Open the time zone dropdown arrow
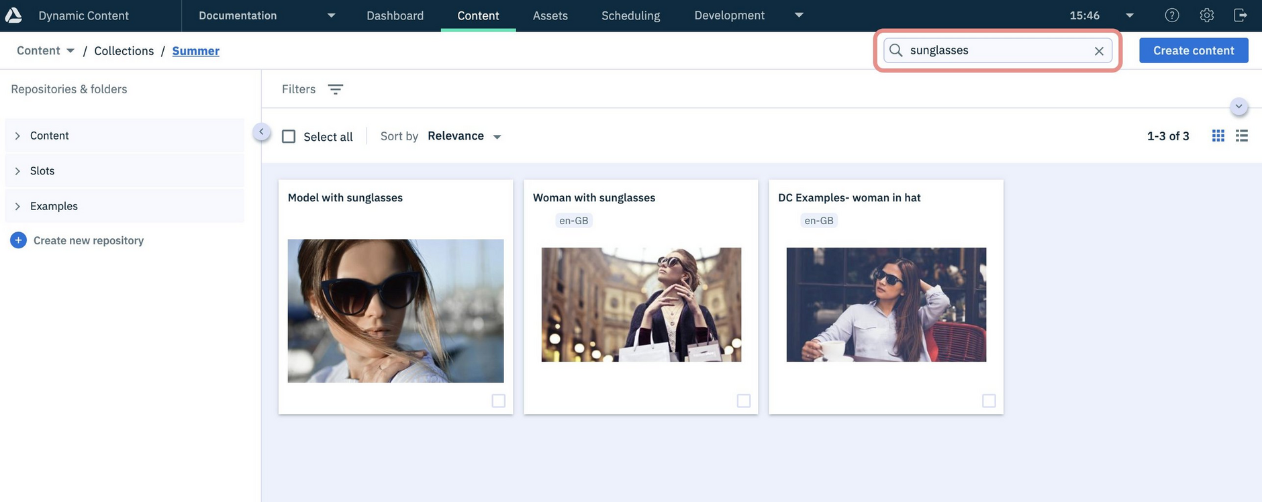This screenshot has width=1262, height=502. pos(1130,15)
